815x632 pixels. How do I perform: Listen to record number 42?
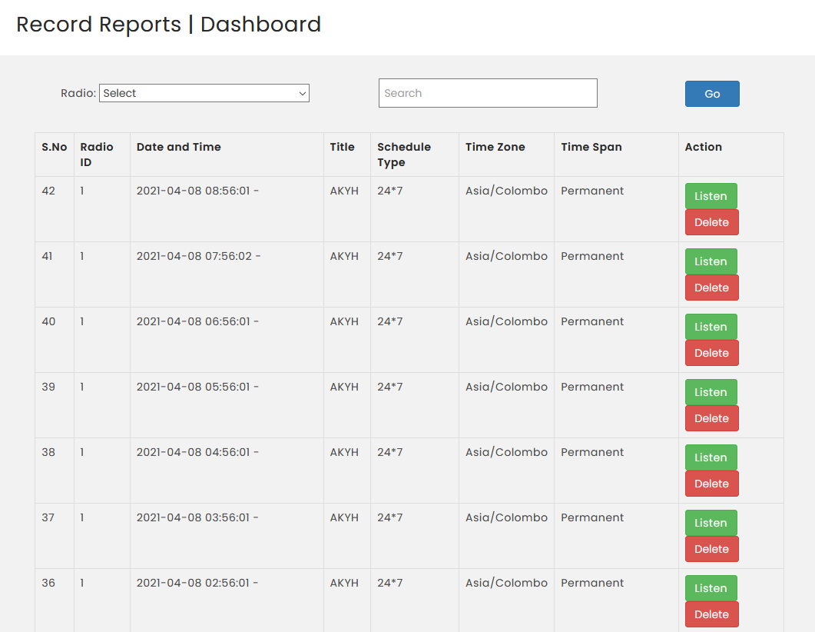coord(711,196)
